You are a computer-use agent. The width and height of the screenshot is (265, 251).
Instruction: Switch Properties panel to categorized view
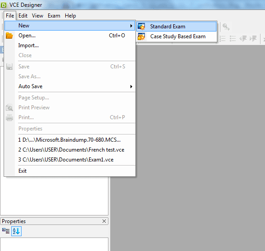(6, 231)
